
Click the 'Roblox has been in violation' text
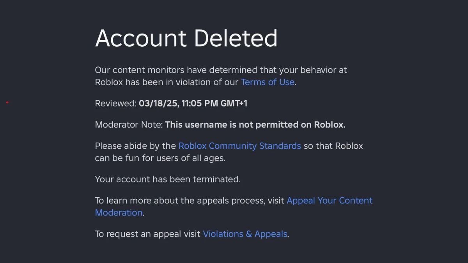(167, 82)
